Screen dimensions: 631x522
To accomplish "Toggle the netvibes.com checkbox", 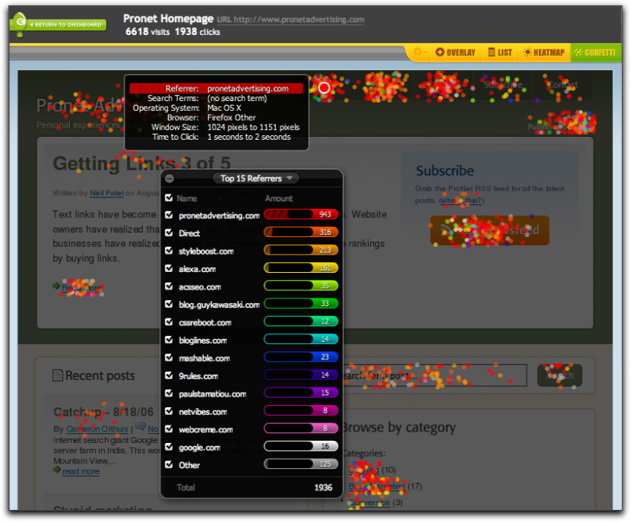I will point(169,411).
